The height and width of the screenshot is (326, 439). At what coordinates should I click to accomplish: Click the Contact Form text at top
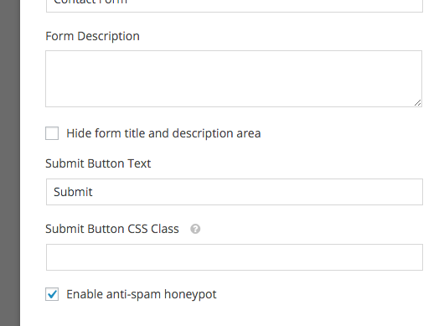pyautogui.click(x=90, y=3)
